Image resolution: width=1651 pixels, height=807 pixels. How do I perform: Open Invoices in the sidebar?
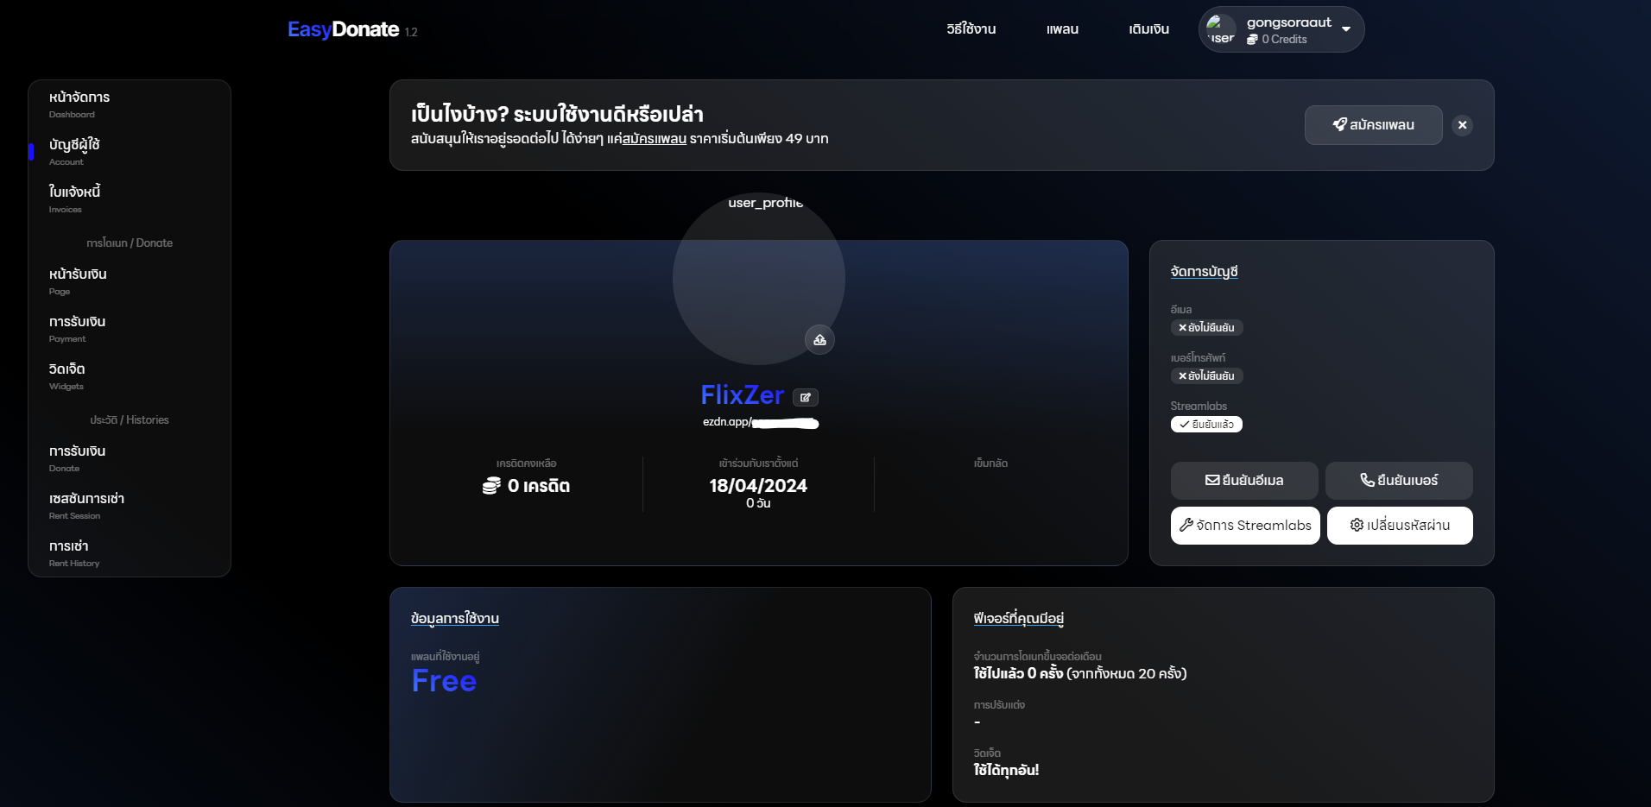[75, 199]
